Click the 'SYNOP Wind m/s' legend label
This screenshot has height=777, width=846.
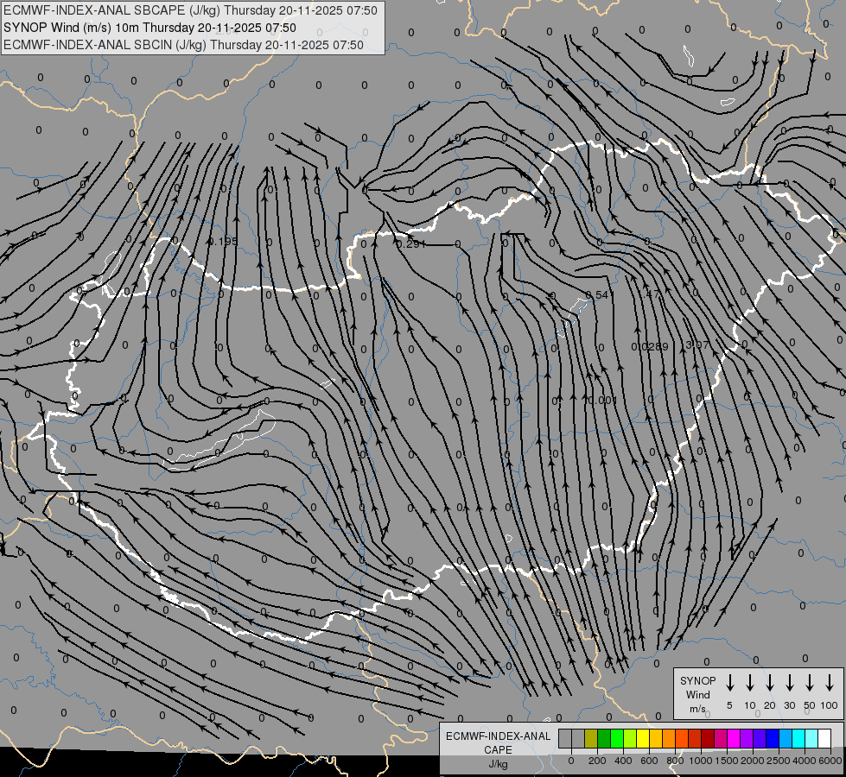[x=697, y=694]
